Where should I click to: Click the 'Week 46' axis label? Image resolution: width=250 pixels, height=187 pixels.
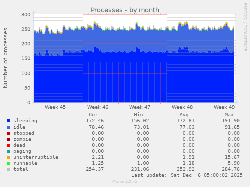click(x=98, y=107)
